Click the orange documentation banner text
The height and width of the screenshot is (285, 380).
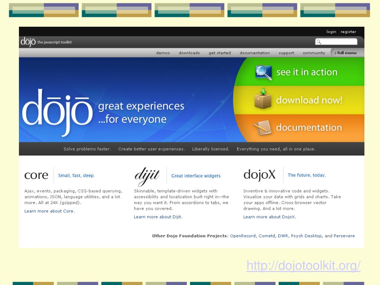coord(309,128)
